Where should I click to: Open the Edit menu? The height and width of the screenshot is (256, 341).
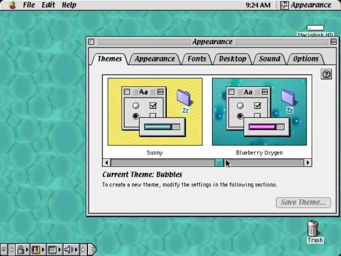48,5
